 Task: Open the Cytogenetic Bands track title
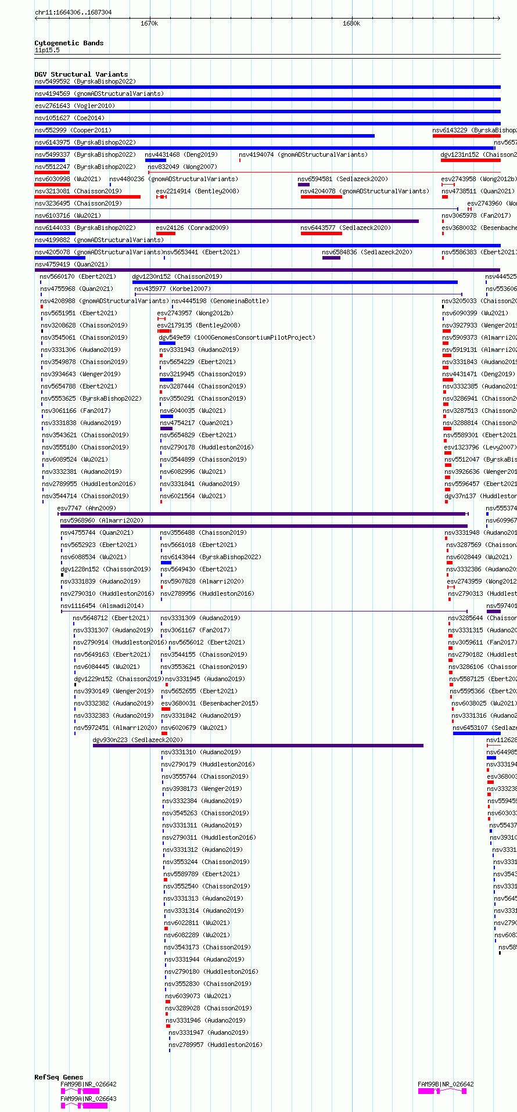tap(69, 43)
